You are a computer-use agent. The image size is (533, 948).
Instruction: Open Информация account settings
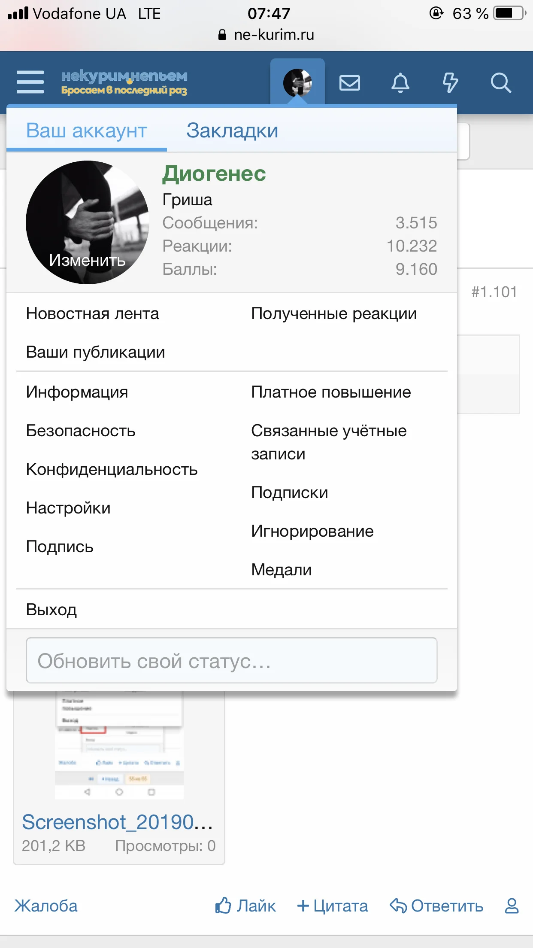click(x=77, y=392)
